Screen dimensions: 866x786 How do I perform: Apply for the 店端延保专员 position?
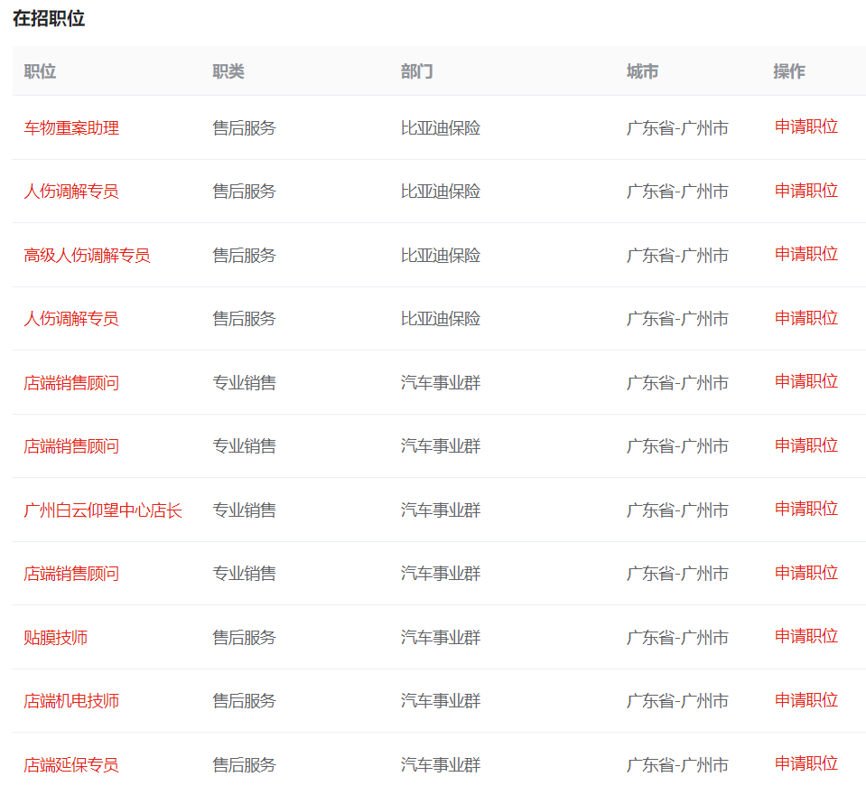(806, 763)
